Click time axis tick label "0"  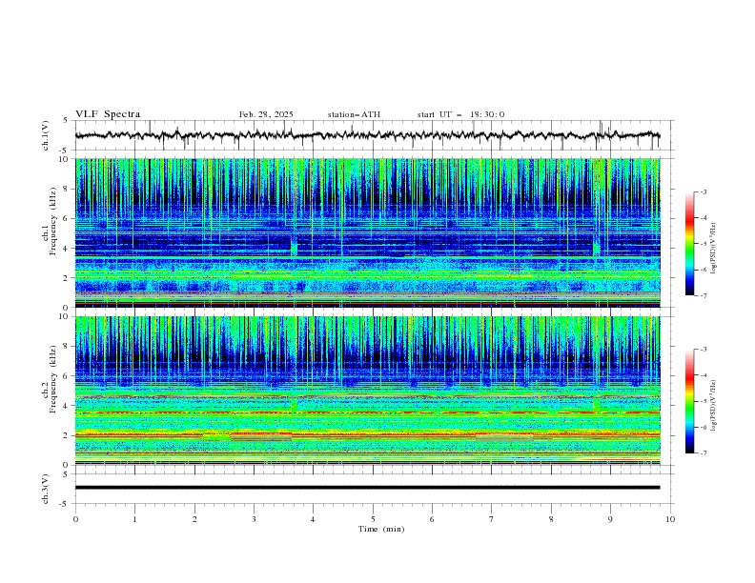point(75,519)
